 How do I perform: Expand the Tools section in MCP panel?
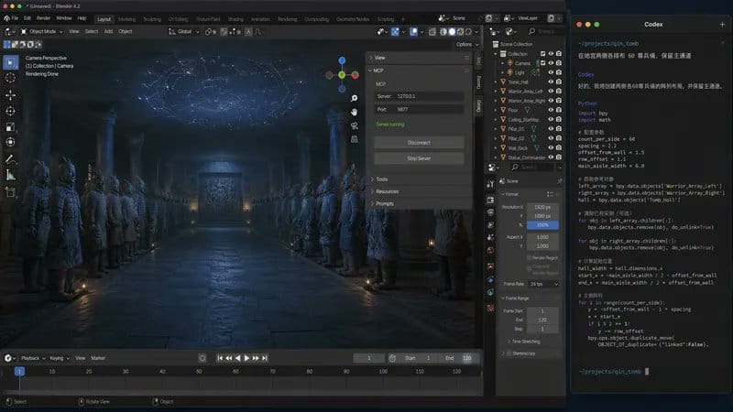[x=381, y=179]
